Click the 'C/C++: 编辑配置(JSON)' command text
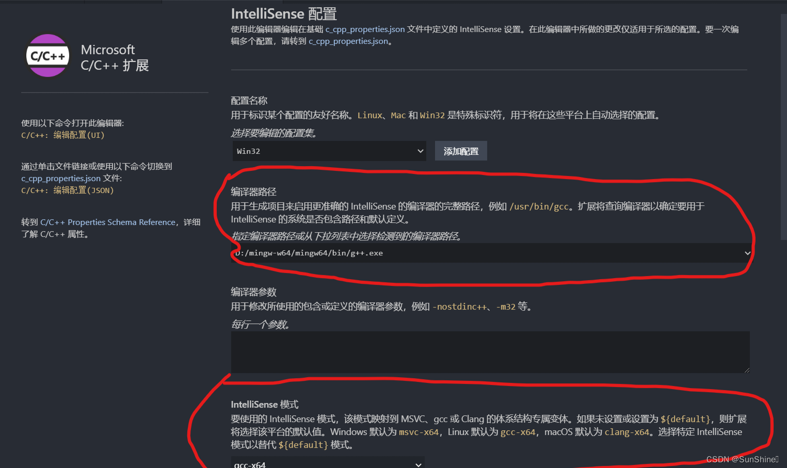The image size is (787, 468). [68, 190]
